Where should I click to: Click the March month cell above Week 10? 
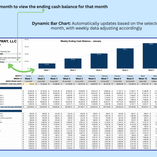point(143,76)
